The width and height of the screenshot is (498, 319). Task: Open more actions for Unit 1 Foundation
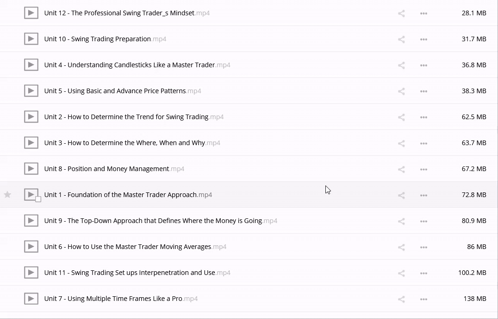click(x=423, y=195)
